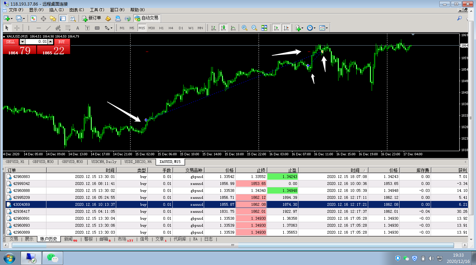The image size is (476, 265).
Task: Switch to line chart display
Action: coord(233,28)
